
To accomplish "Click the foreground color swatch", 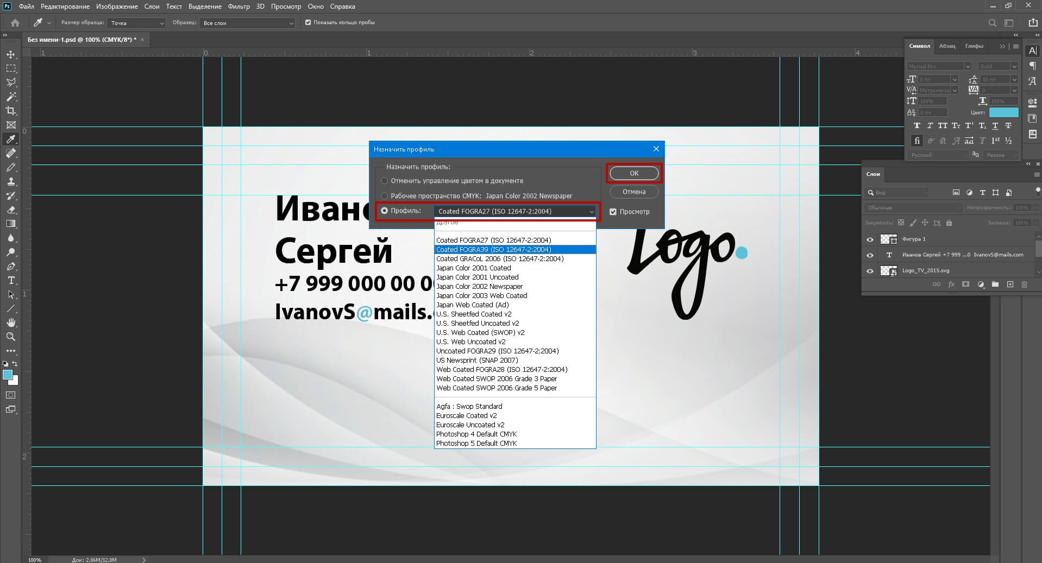I will point(7,375).
